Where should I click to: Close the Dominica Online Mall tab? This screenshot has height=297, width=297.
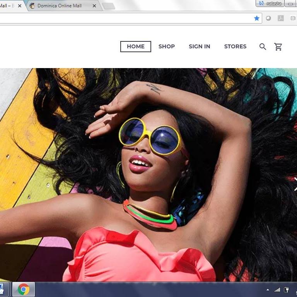click(x=94, y=6)
